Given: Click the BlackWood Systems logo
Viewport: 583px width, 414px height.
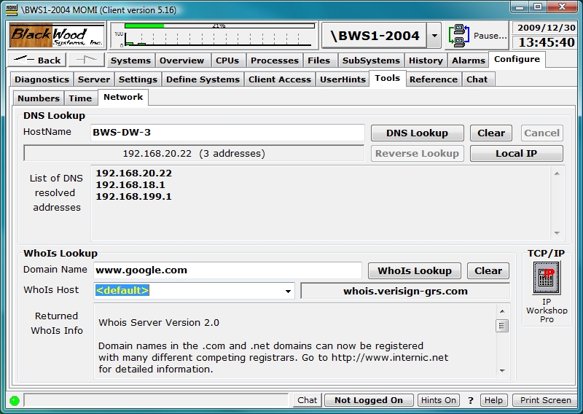Looking at the screenshot, I should tap(57, 35).
